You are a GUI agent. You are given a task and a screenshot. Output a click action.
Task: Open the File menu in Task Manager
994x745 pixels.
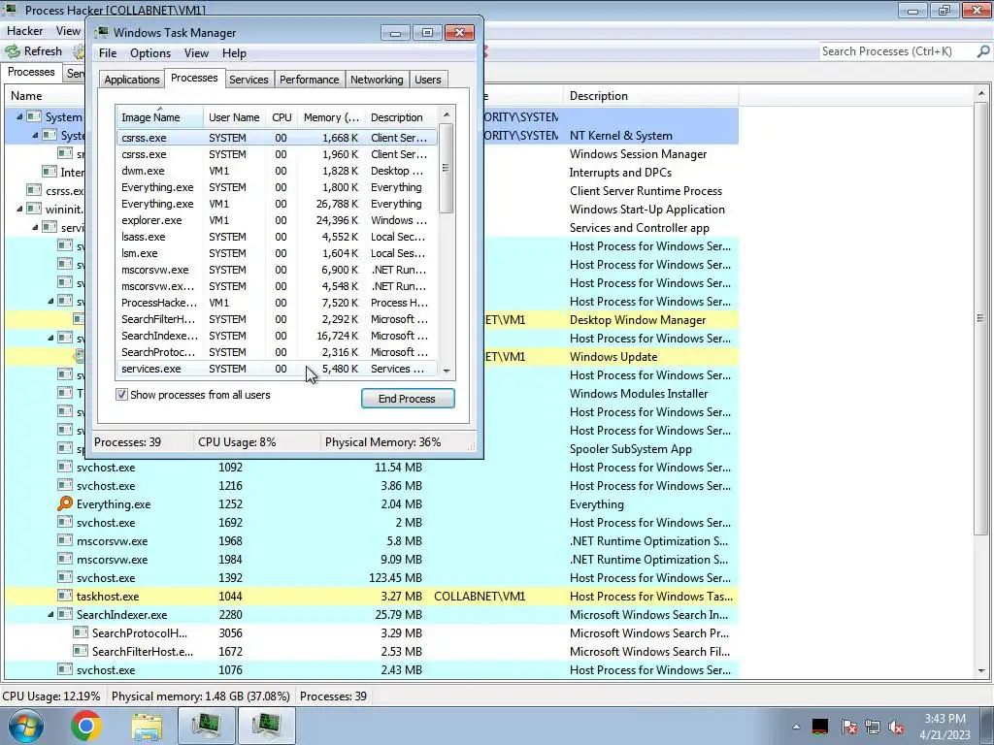tap(107, 53)
